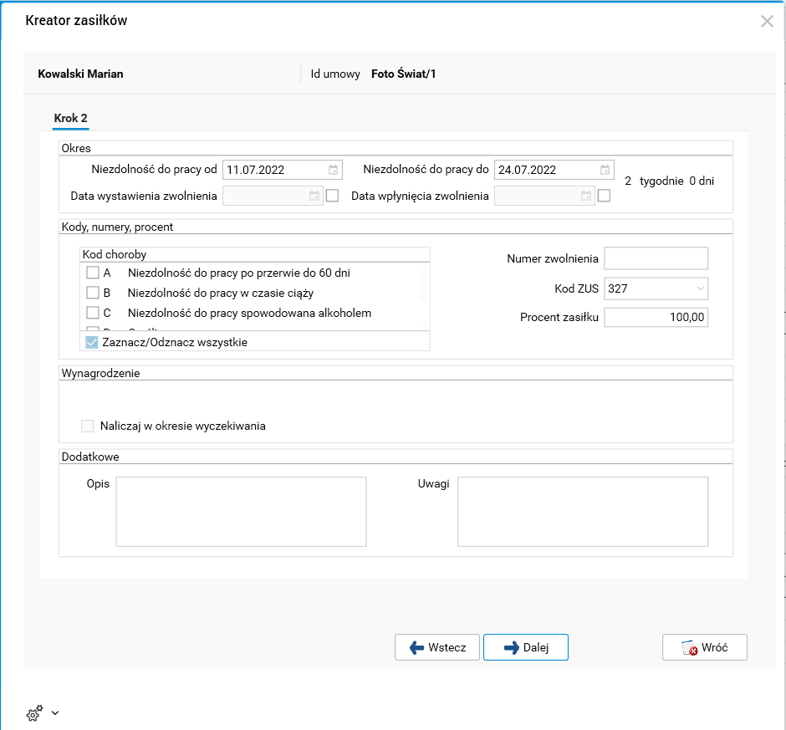
Task: Expand the Kod ZUS dropdown
Action: [700, 288]
